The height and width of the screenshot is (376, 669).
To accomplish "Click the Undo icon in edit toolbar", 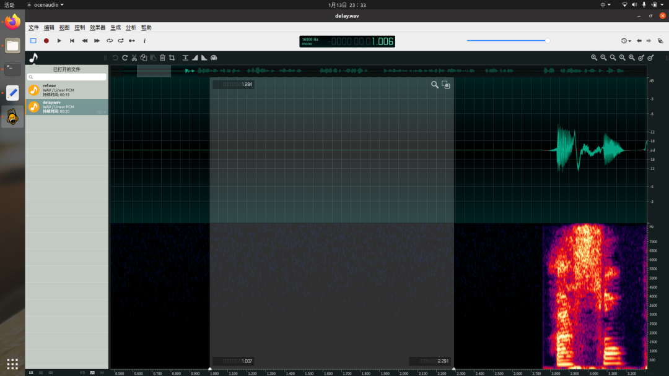I will coord(115,58).
